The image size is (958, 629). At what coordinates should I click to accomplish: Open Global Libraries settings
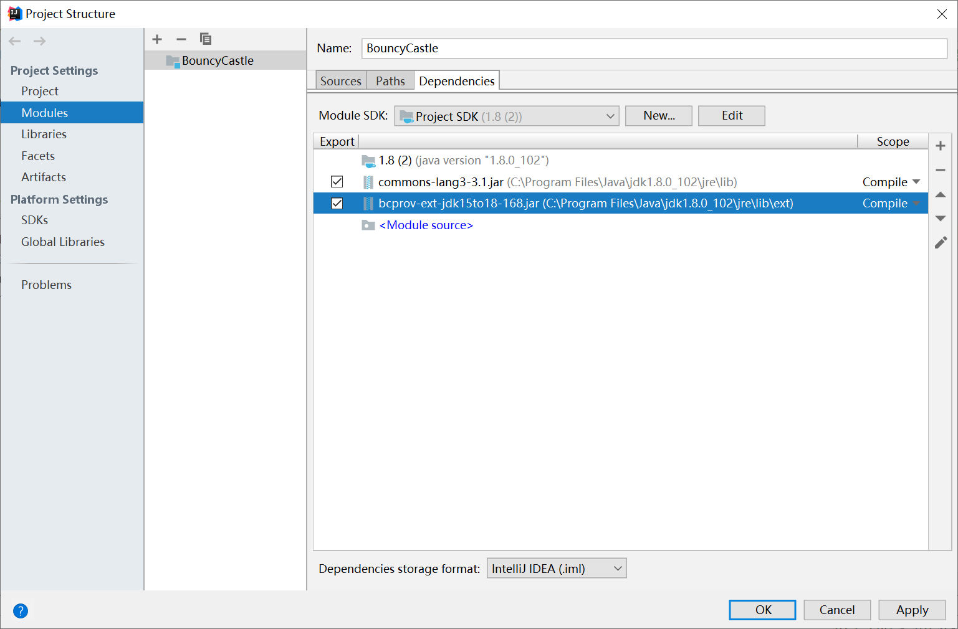(63, 242)
